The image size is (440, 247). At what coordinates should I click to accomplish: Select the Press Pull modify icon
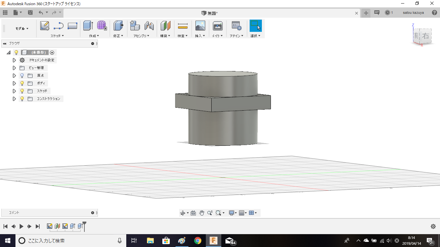pyautogui.click(x=119, y=26)
